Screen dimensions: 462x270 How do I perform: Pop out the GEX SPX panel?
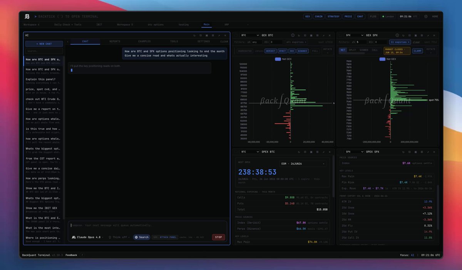click(428, 35)
